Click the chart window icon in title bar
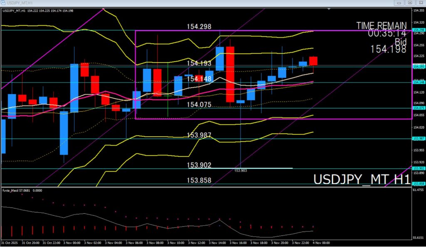Image resolution: width=426 pixels, height=247 pixels. 3,3
